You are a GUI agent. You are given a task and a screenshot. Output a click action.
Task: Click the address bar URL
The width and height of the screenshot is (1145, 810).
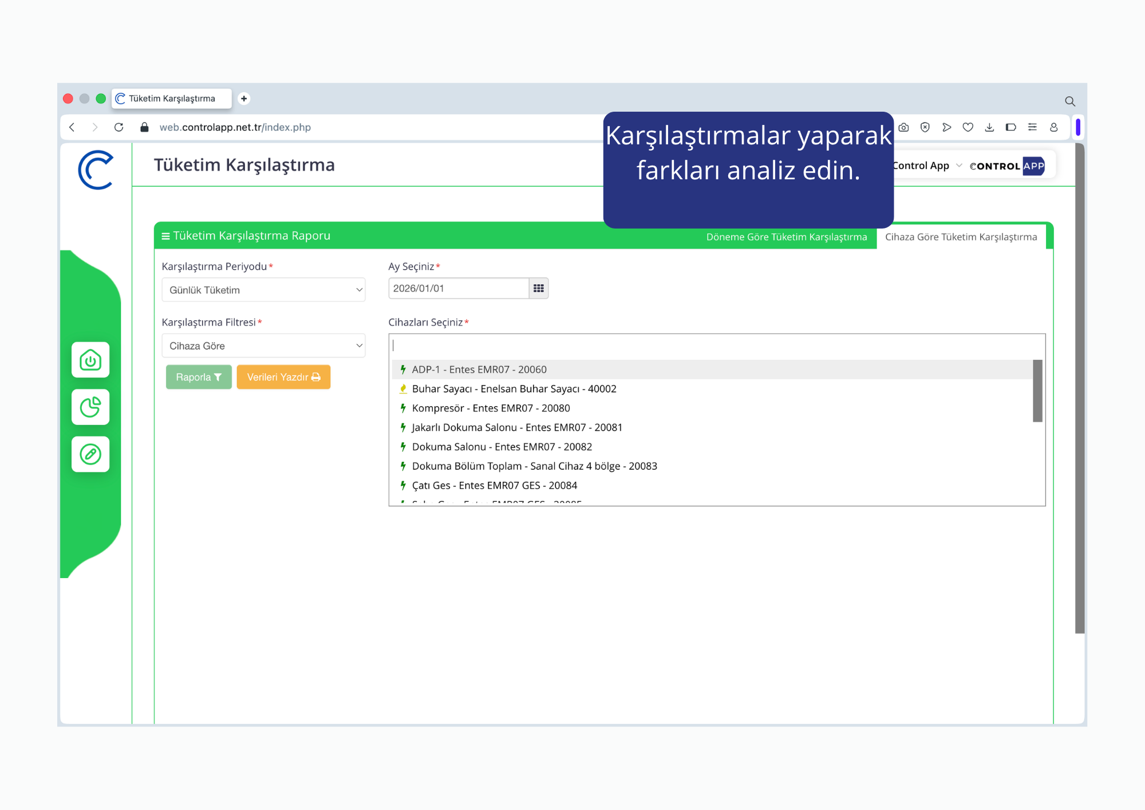(x=235, y=127)
